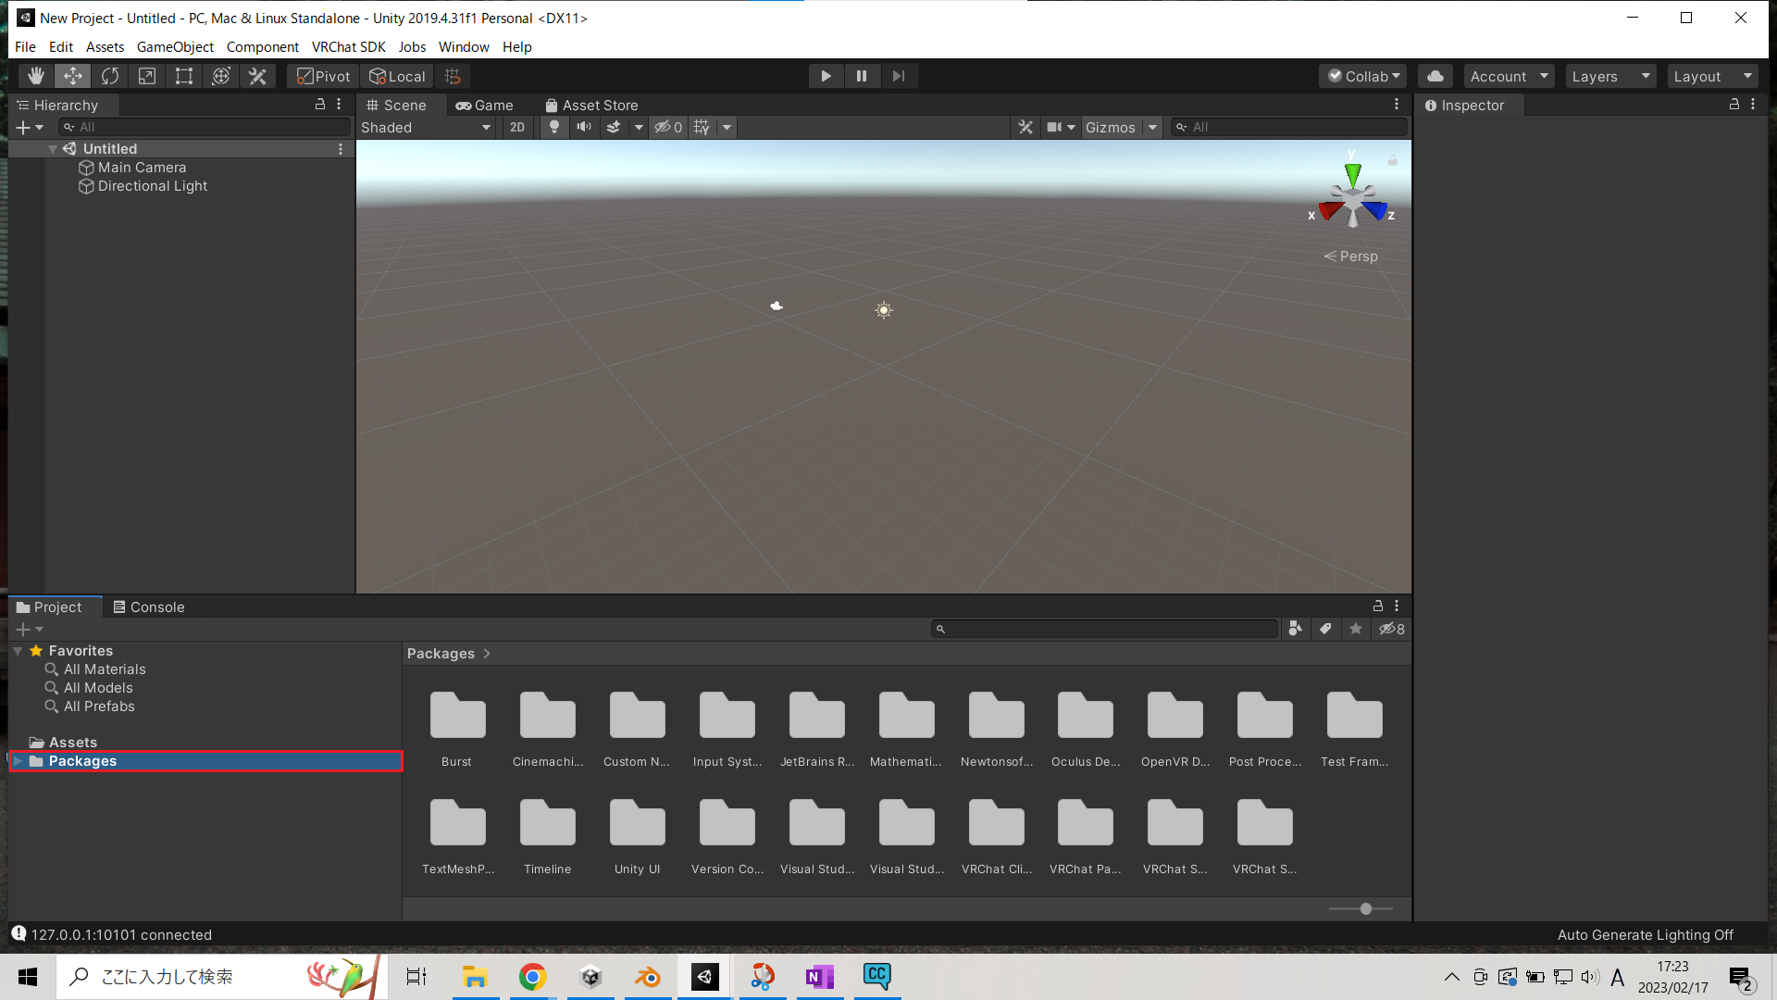Viewport: 1777px width, 1000px height.
Task: Open the Layers selector
Action: [1609, 76]
